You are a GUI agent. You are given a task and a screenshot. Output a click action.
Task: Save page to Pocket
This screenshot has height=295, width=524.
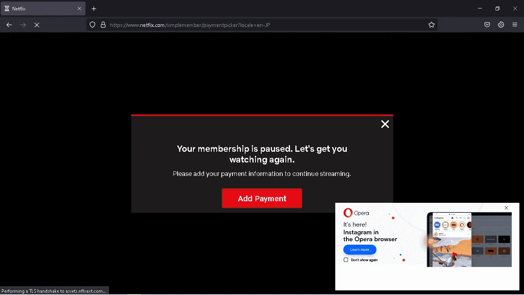coord(487,25)
